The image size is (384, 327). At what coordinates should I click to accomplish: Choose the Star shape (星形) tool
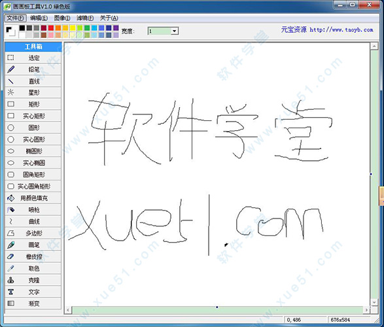33,93
